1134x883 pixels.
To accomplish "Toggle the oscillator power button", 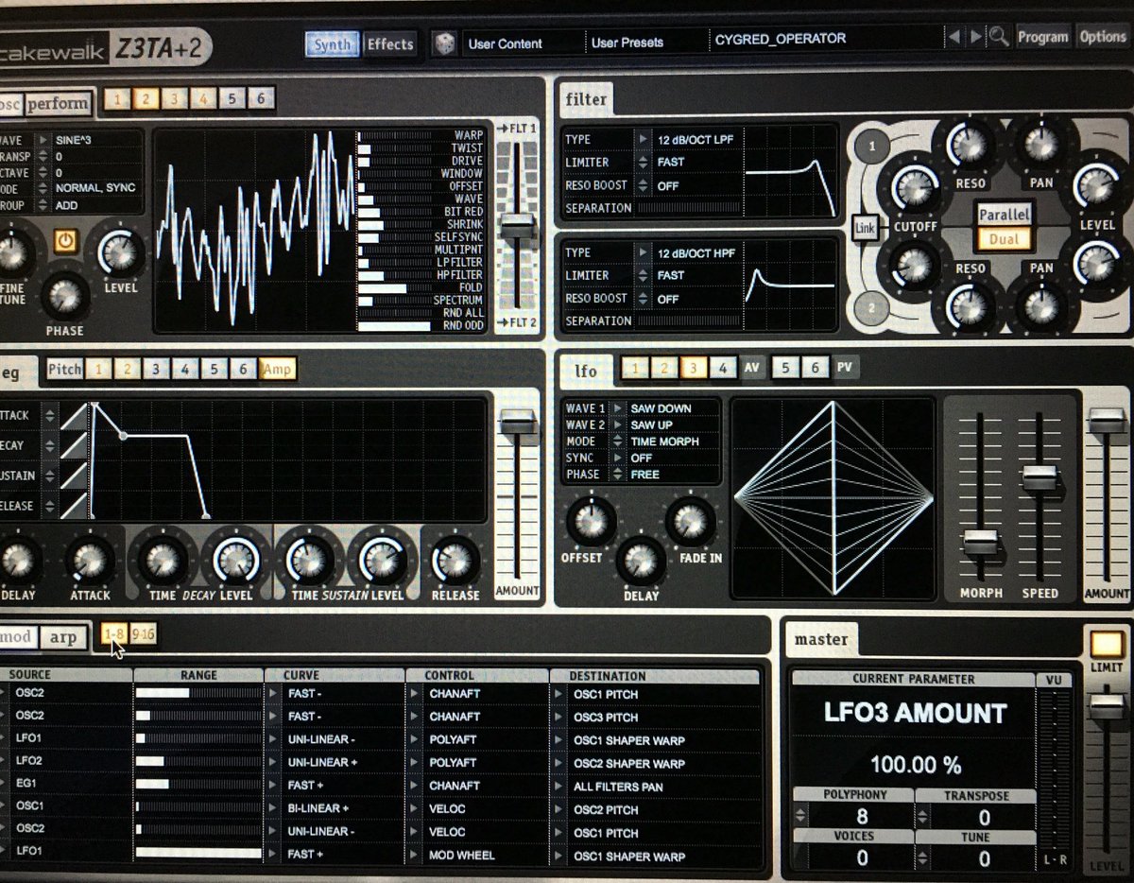I will [x=64, y=242].
